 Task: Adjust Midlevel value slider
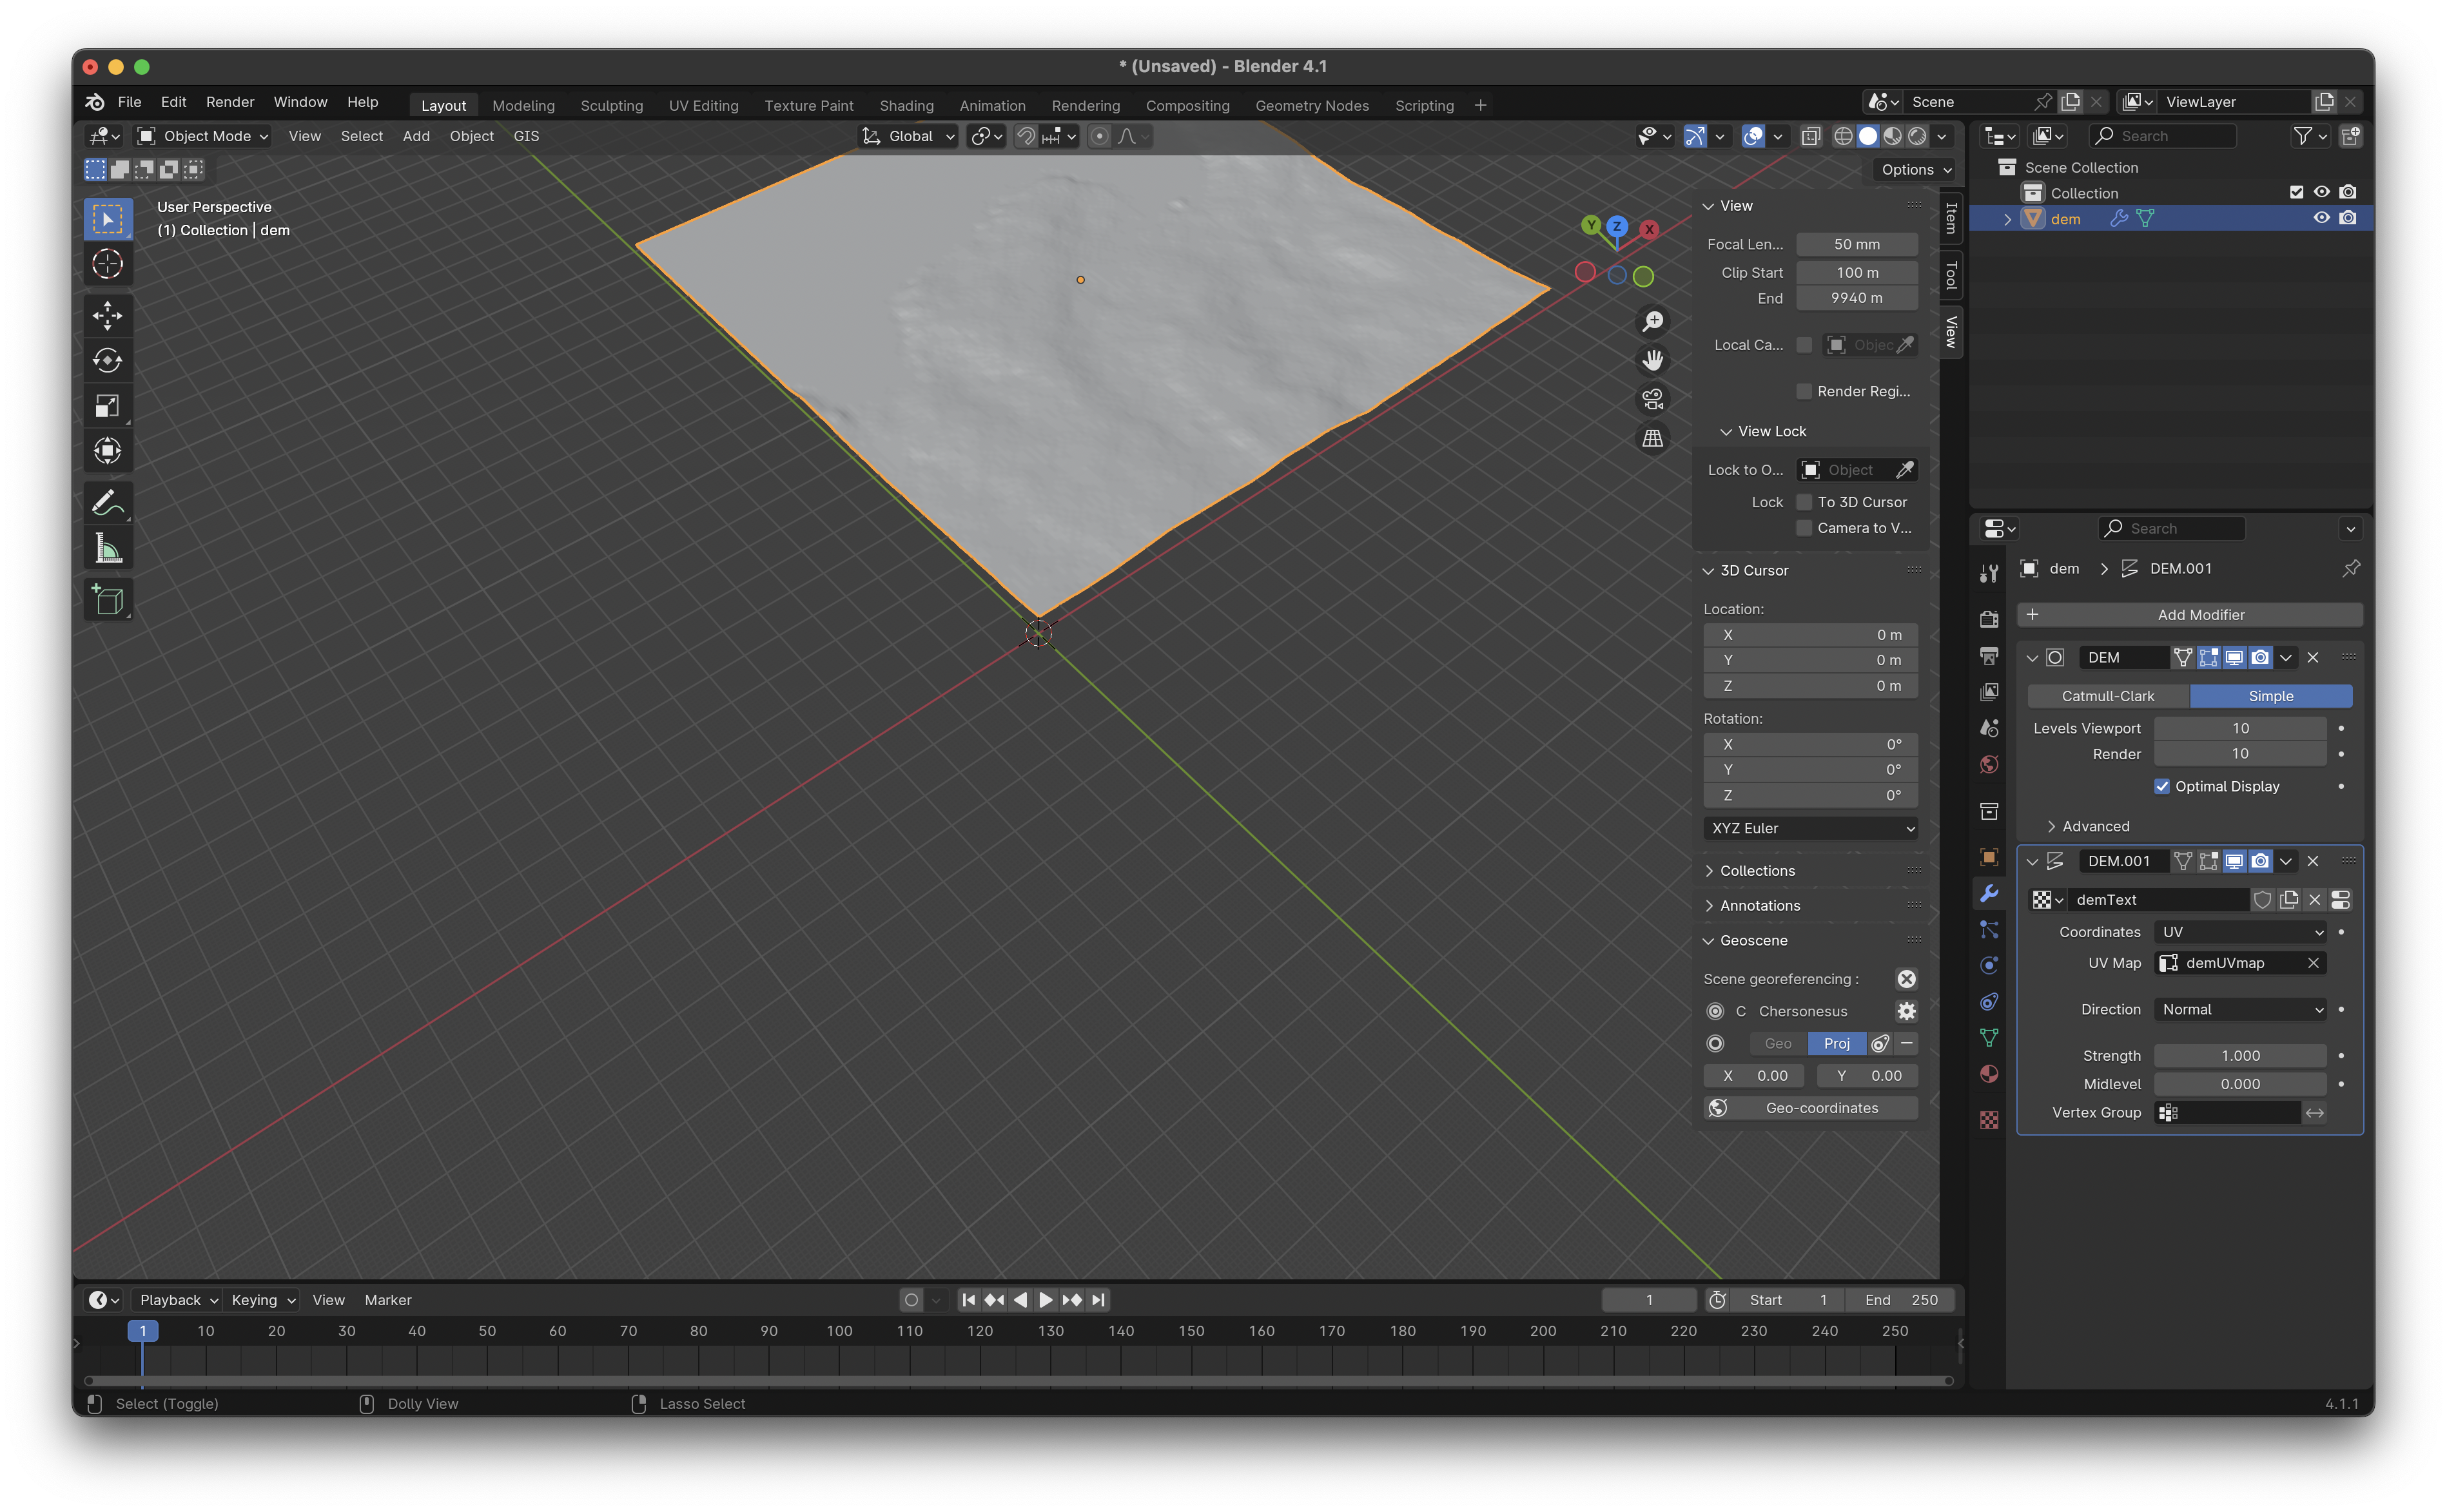pyautogui.click(x=2240, y=1083)
